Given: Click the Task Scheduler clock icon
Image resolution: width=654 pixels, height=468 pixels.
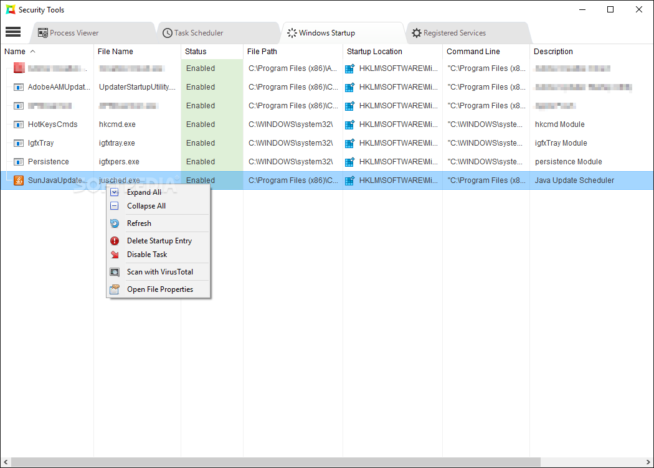Looking at the screenshot, I should 168,33.
